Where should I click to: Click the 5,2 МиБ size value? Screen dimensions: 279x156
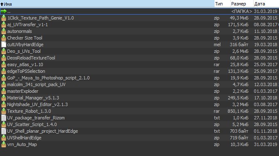point(240,124)
